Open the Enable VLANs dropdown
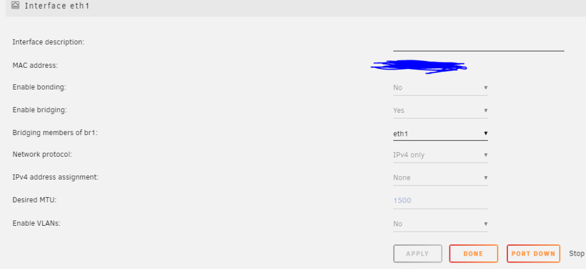Screen dimensions: 586x269 440,224
